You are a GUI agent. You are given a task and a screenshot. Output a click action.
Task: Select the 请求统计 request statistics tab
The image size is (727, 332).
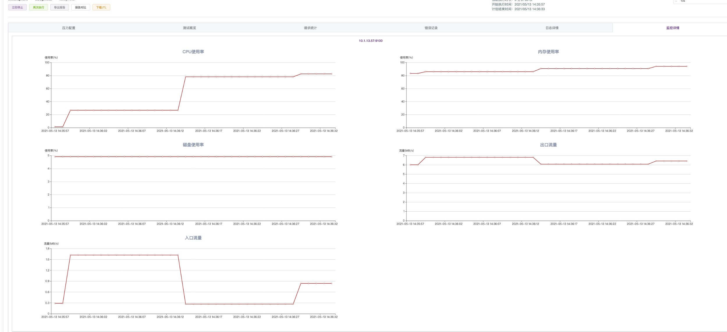[310, 28]
